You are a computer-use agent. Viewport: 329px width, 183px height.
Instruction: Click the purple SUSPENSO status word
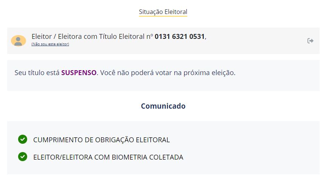79,72
